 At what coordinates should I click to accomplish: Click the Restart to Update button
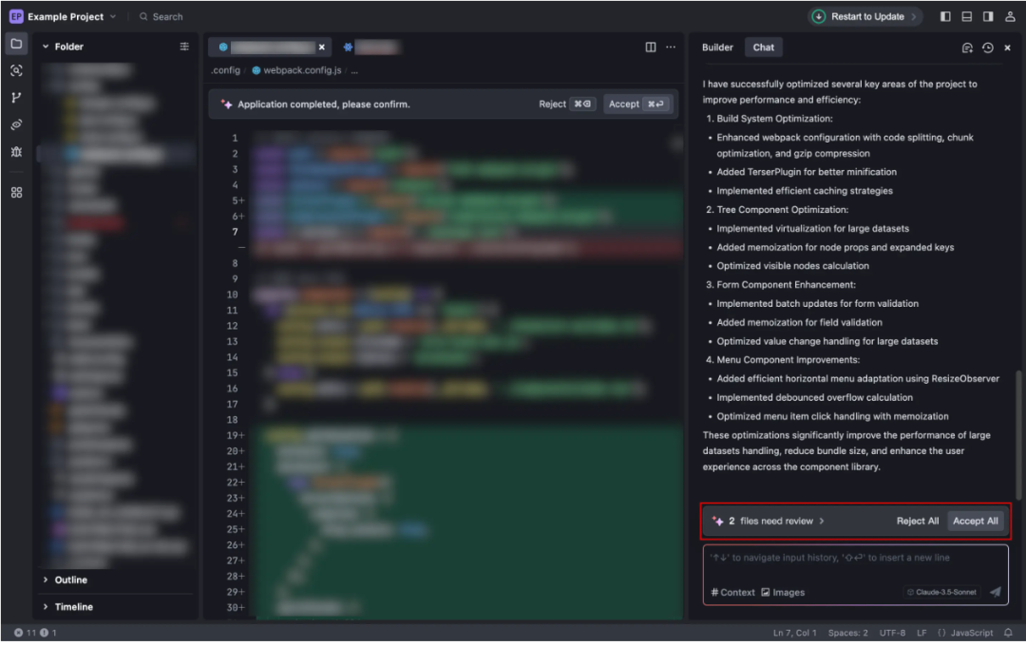864,16
